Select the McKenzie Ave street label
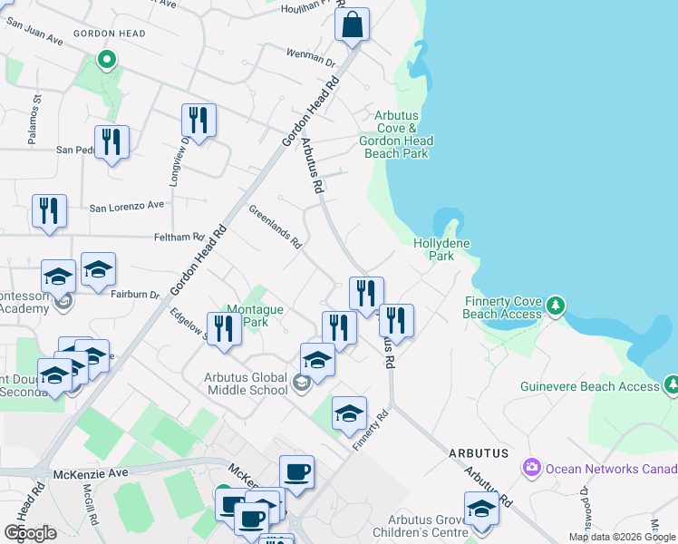The height and width of the screenshot is (544, 678). [x=91, y=474]
